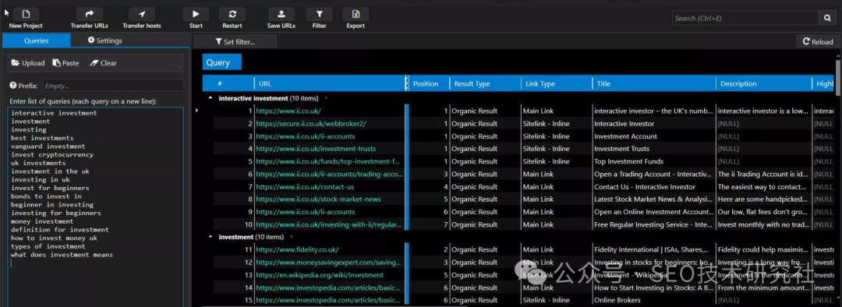Collapse the interactive investment group
Viewport: 842px width, 307px height.
pyautogui.click(x=210, y=98)
